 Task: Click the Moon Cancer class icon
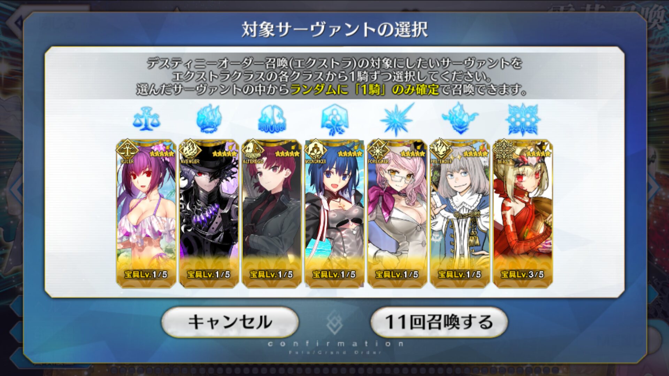tap(334, 120)
